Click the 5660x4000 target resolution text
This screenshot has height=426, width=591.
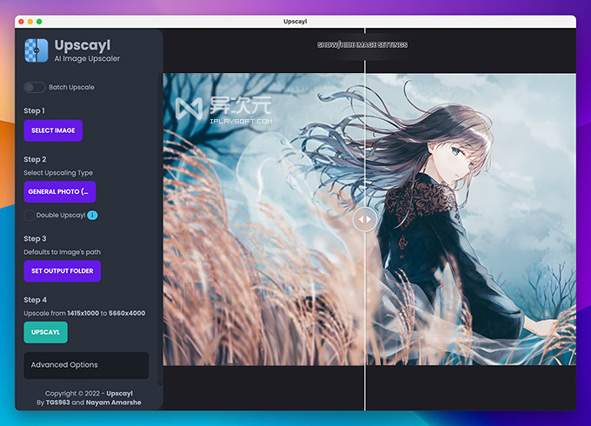pos(127,313)
